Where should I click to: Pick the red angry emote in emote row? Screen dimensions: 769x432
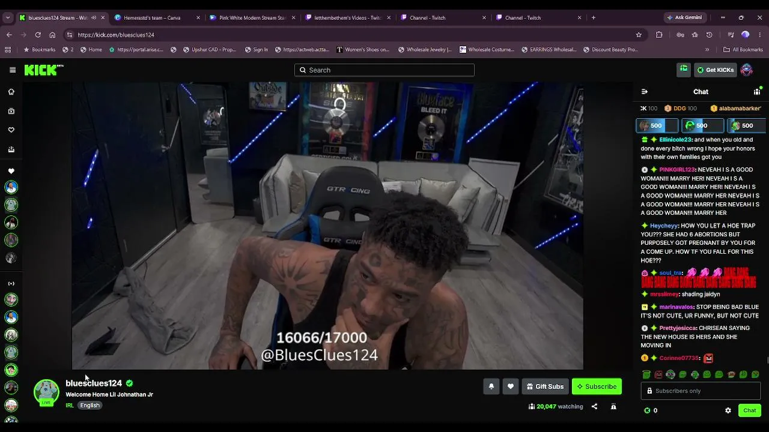658,374
